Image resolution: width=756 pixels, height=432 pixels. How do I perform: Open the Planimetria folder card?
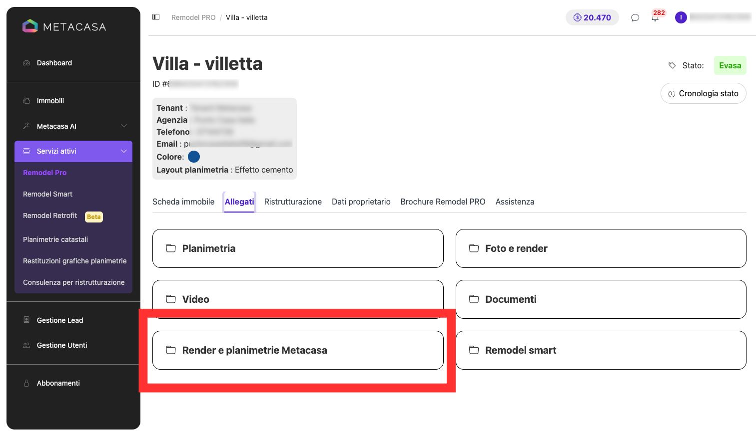(x=298, y=248)
